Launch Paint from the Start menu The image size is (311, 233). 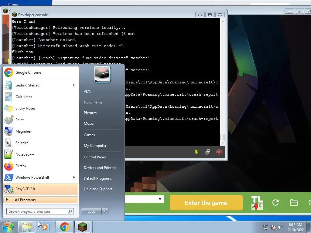pyautogui.click(x=41, y=120)
